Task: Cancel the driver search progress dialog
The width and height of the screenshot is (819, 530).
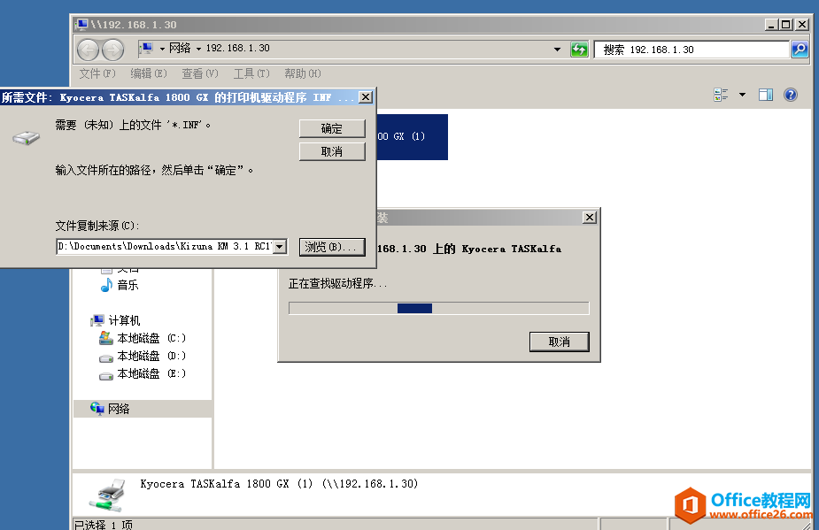Action: tap(559, 342)
